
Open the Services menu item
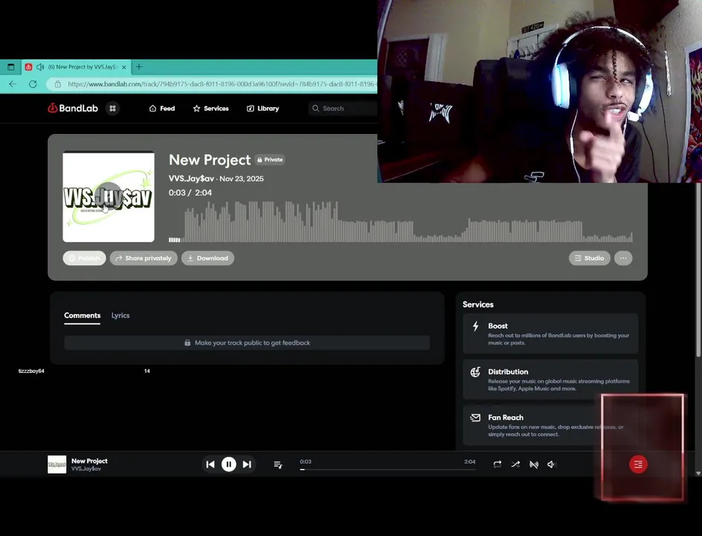pyautogui.click(x=211, y=109)
